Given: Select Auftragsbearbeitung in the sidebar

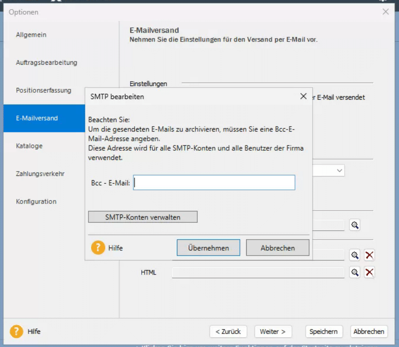Looking at the screenshot, I should click(x=46, y=62).
